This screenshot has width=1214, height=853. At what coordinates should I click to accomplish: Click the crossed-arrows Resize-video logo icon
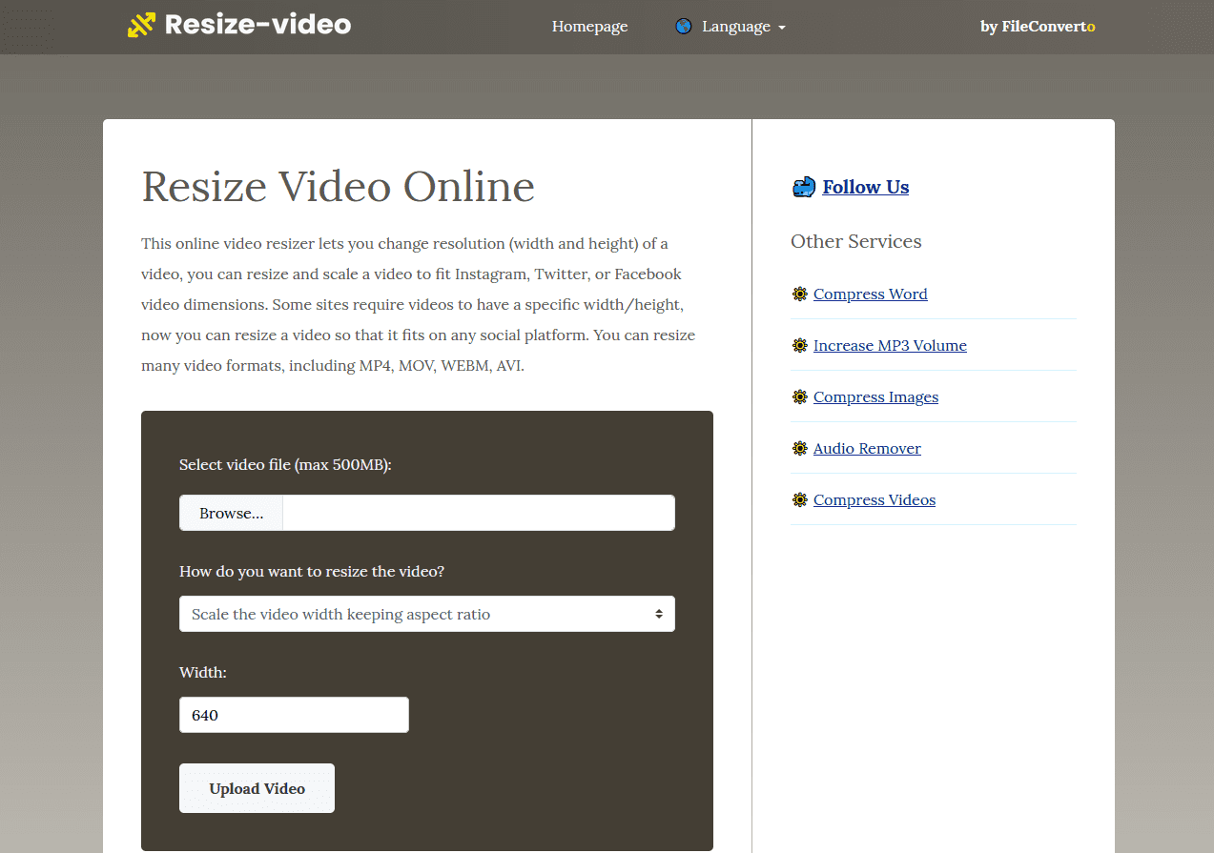coord(139,25)
